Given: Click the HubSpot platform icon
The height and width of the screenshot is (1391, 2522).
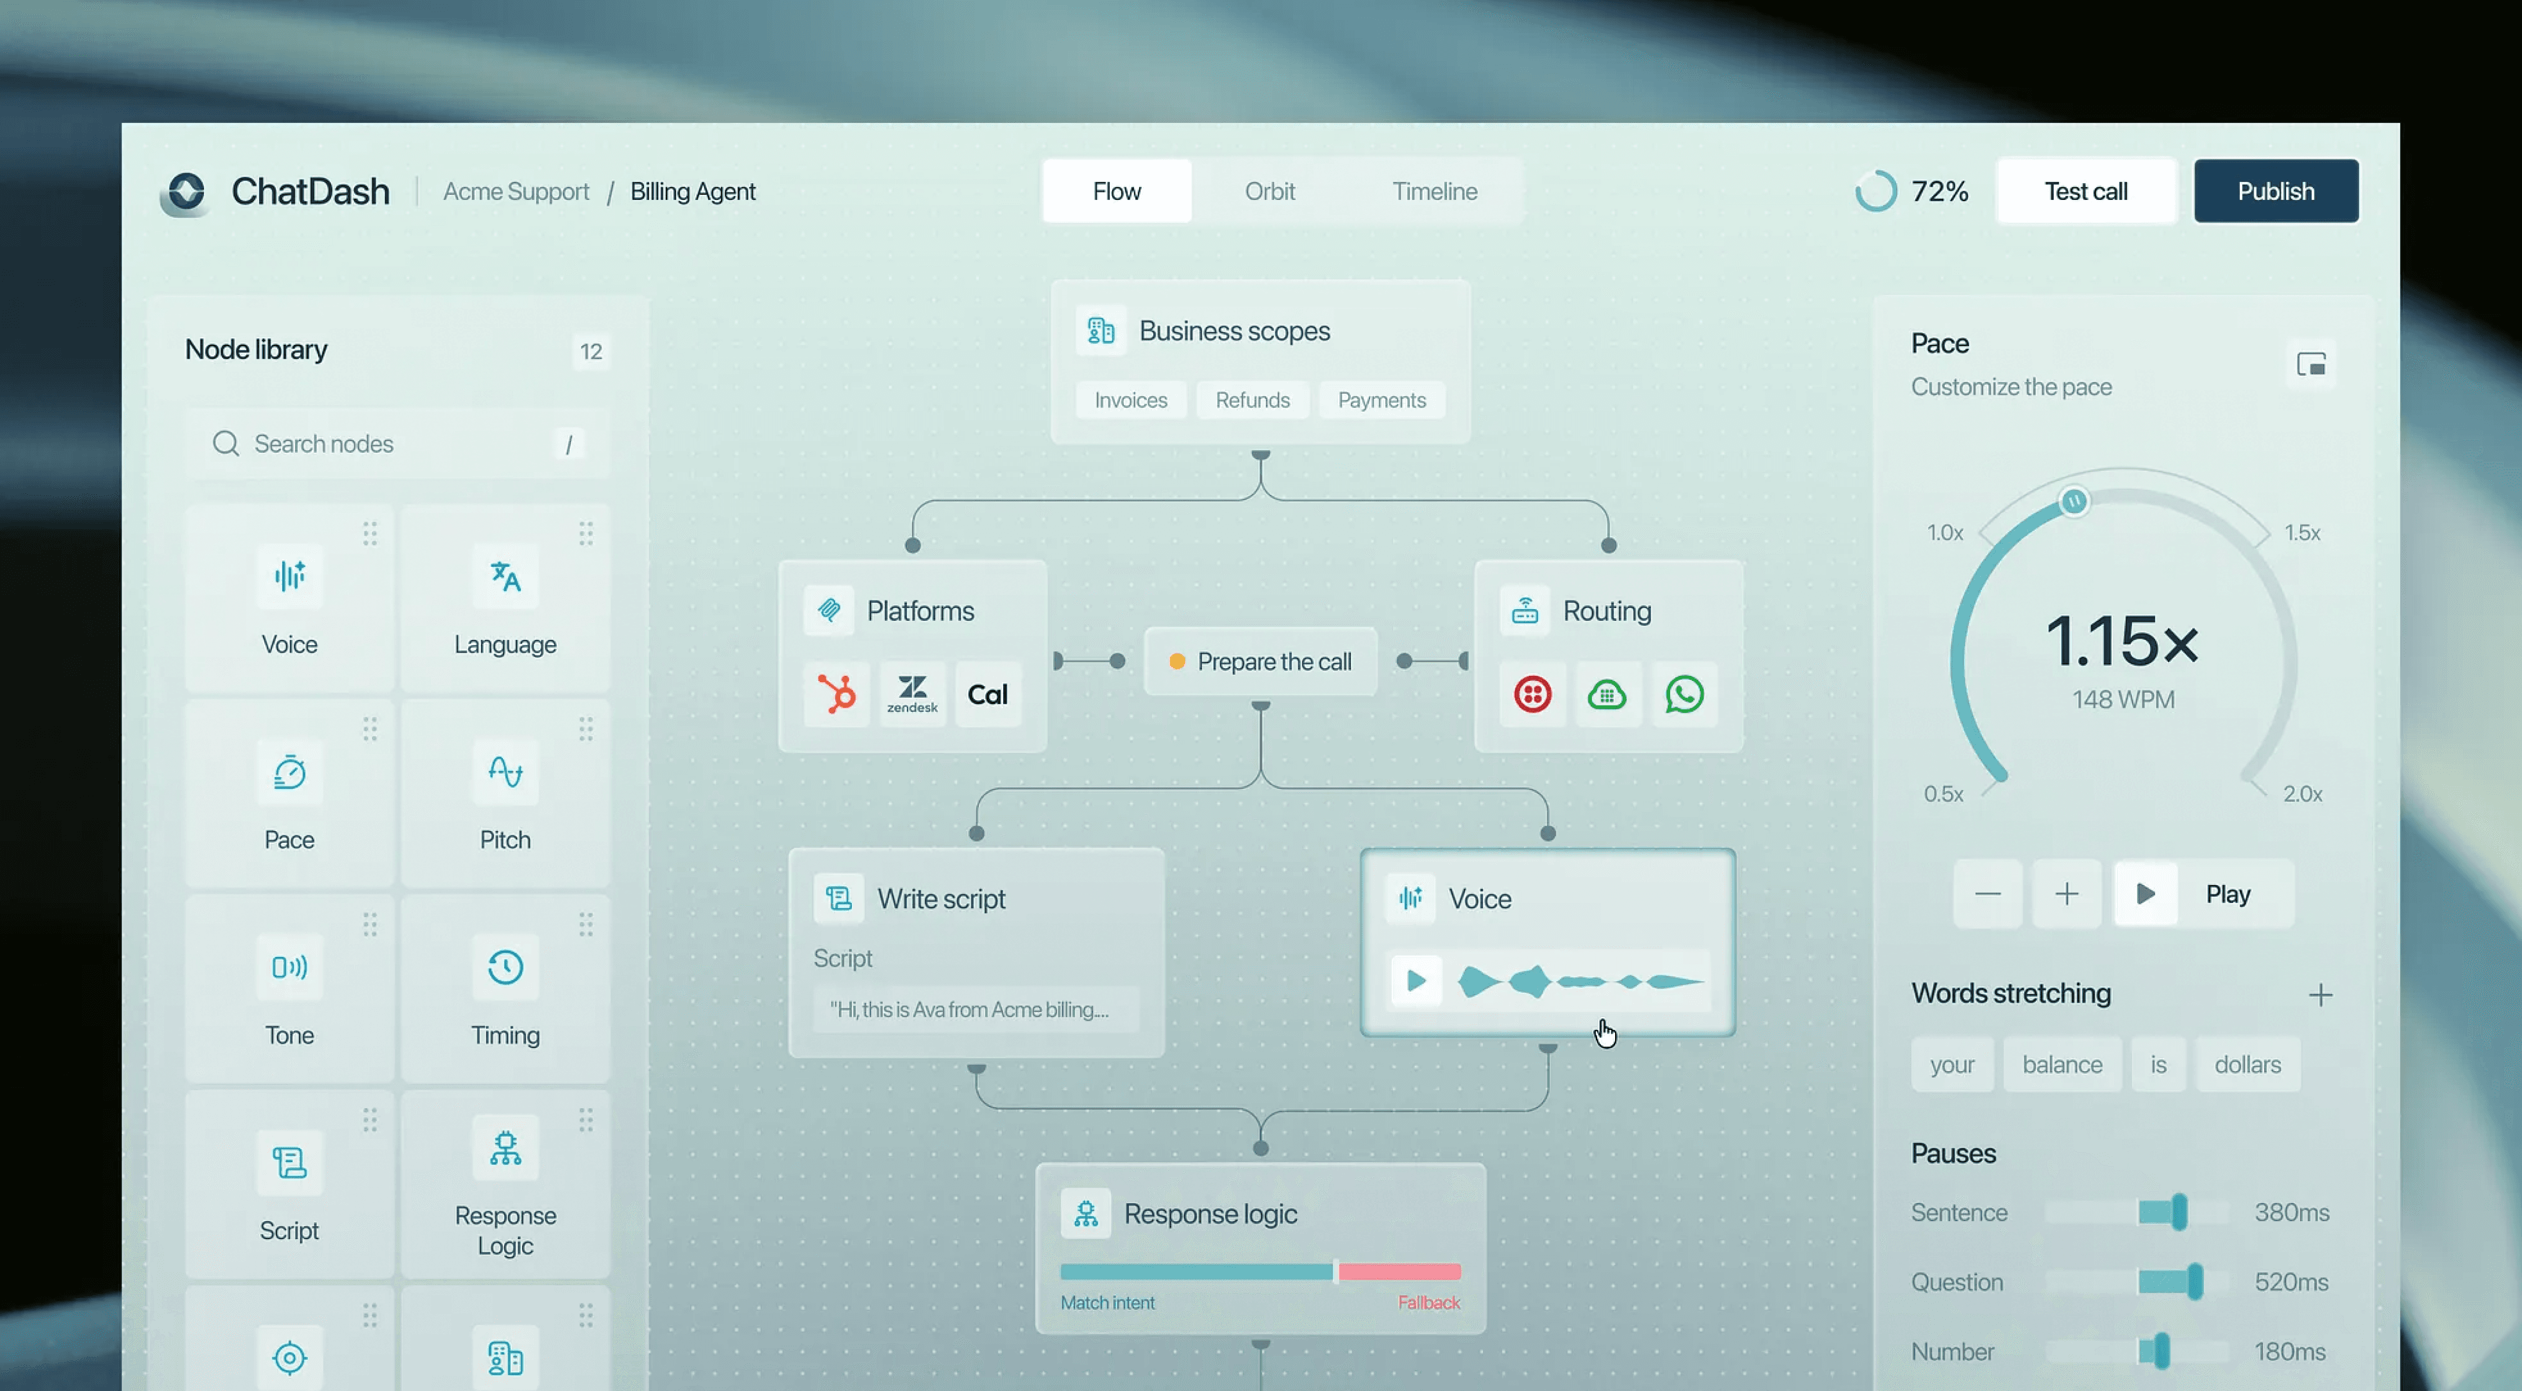Looking at the screenshot, I should point(837,694).
